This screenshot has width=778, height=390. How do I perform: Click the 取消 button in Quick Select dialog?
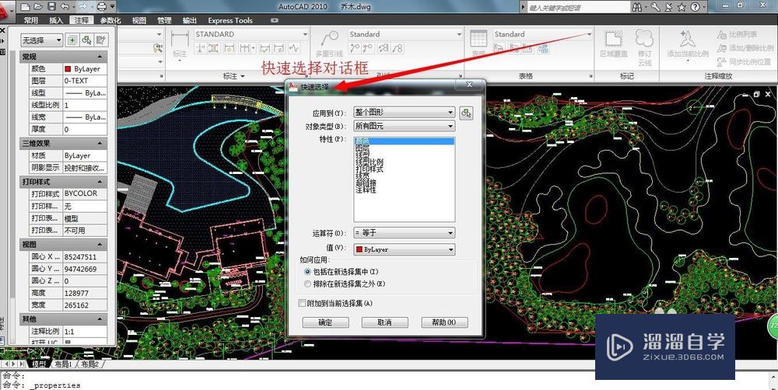[384, 322]
